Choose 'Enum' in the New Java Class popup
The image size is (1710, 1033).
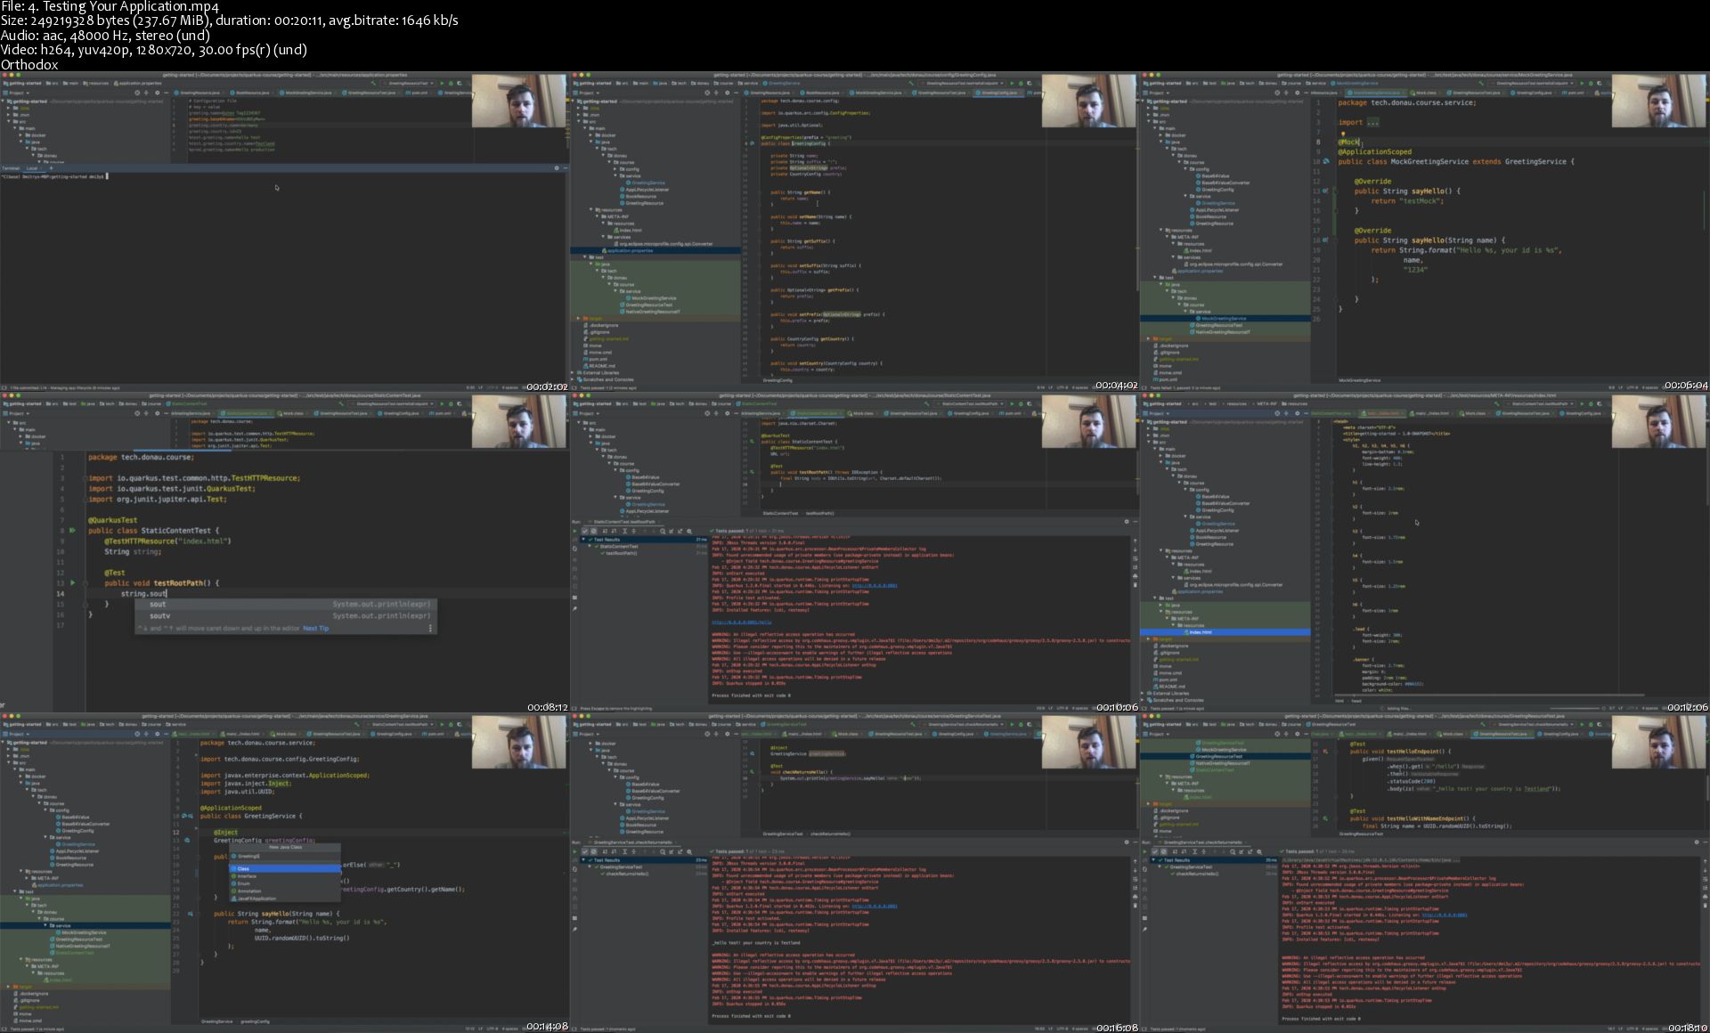tap(285, 883)
